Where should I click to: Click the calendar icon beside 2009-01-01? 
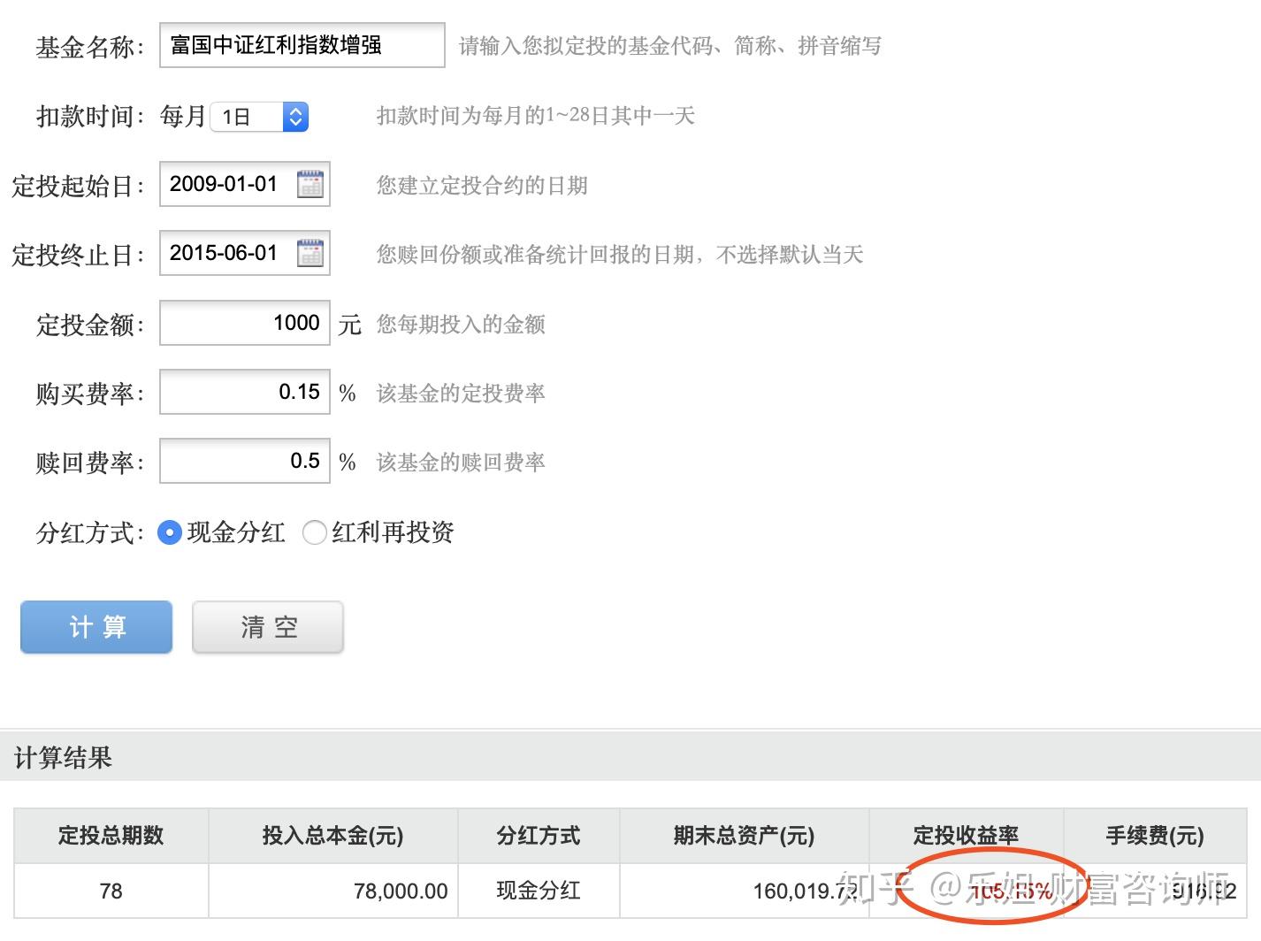point(309,184)
